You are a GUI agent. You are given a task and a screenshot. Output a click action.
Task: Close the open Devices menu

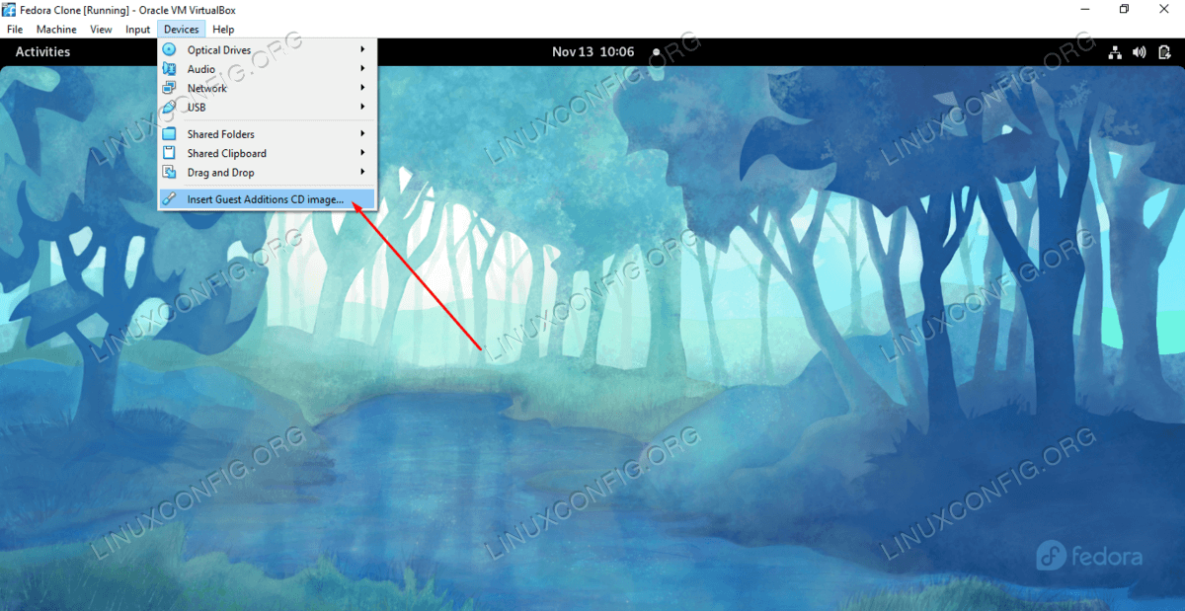182,30
